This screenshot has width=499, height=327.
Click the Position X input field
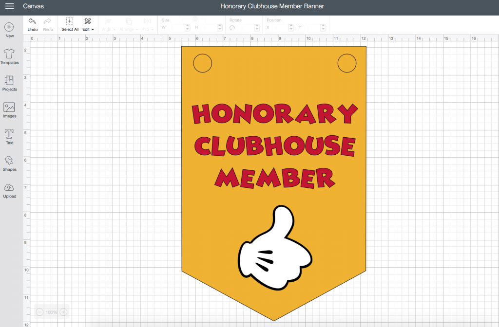[x=281, y=28]
